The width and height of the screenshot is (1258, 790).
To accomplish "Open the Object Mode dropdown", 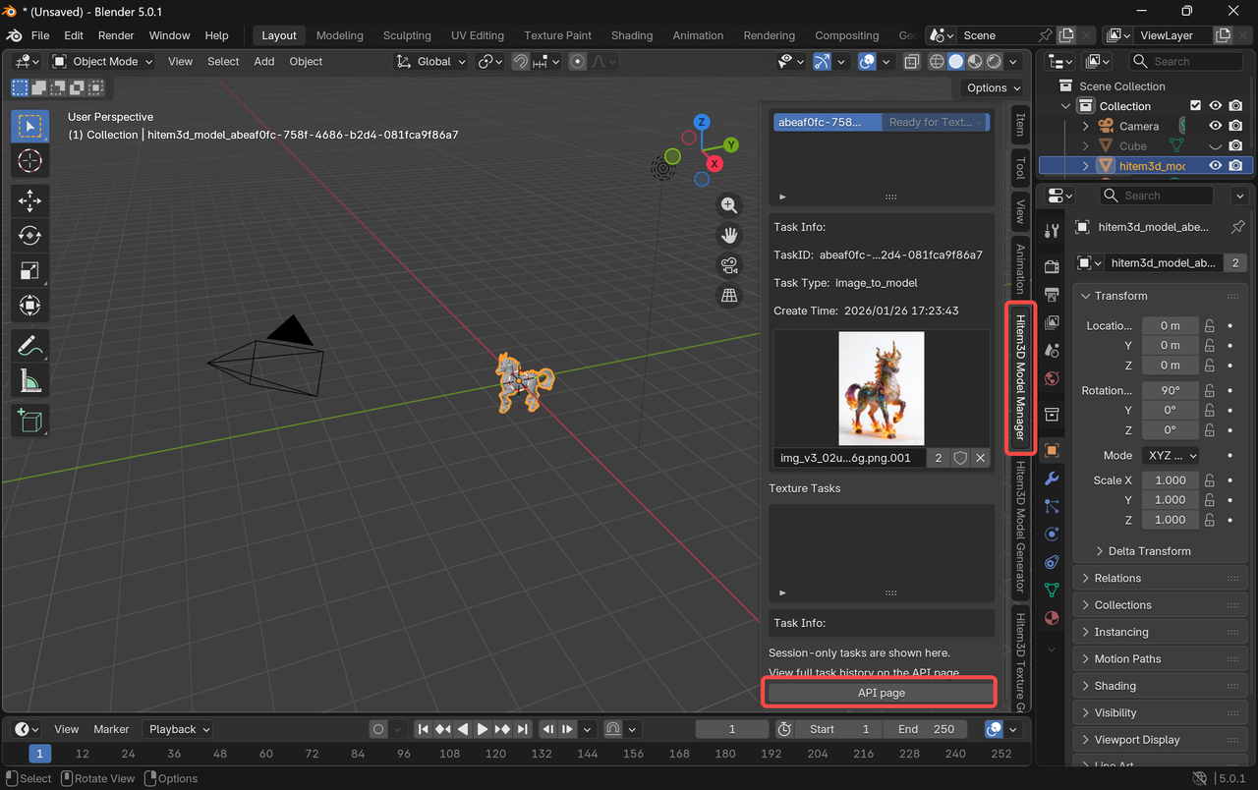I will coord(103,61).
